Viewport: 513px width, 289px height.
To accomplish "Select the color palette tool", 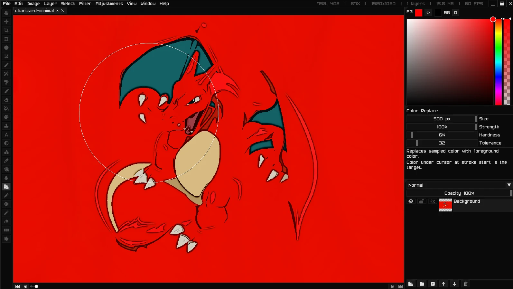I will (x=6, y=117).
